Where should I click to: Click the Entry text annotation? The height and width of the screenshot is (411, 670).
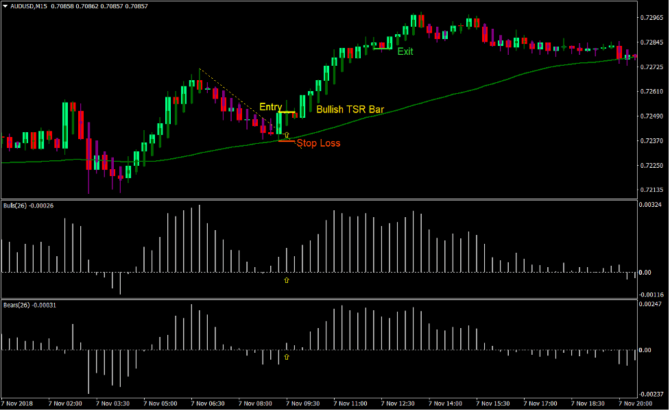[x=271, y=107]
